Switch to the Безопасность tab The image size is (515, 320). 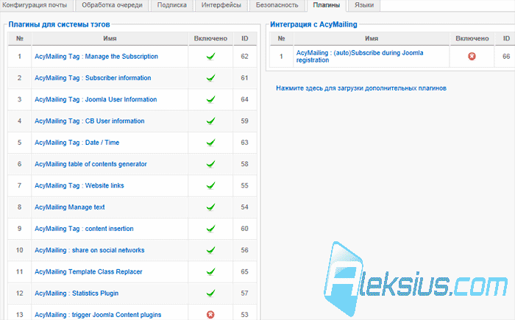pyautogui.click(x=277, y=5)
